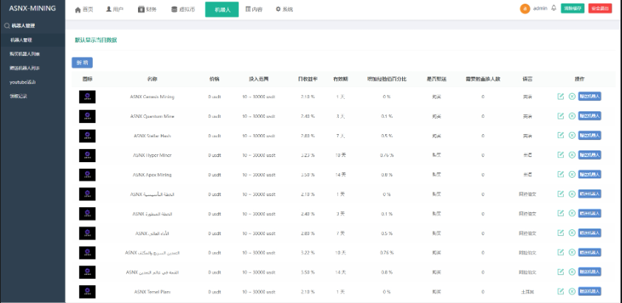622x303 pixels.
Task: Click 赠送机器人 for ASNX Quantum Mine
Action: 590,116
